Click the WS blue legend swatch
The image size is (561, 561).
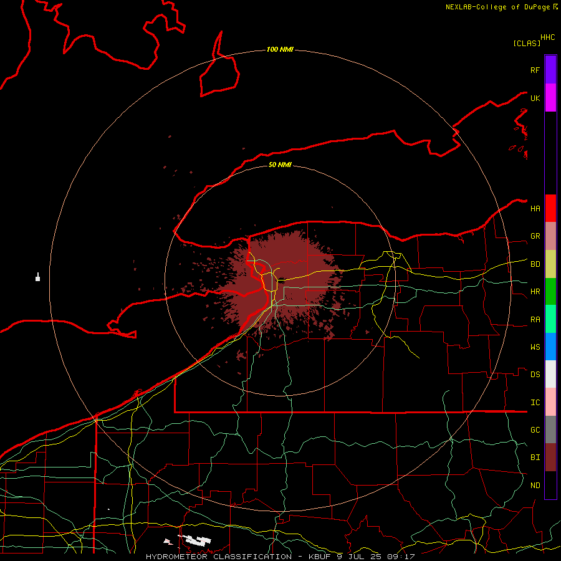click(550, 347)
